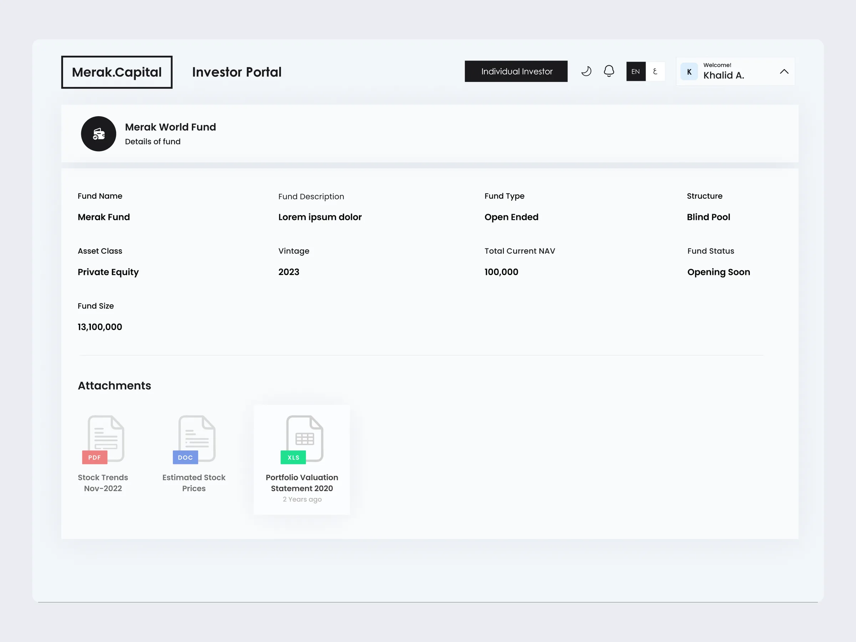Click the 2 Years ago timestamp
Screen dimensions: 856x642
[302, 500]
